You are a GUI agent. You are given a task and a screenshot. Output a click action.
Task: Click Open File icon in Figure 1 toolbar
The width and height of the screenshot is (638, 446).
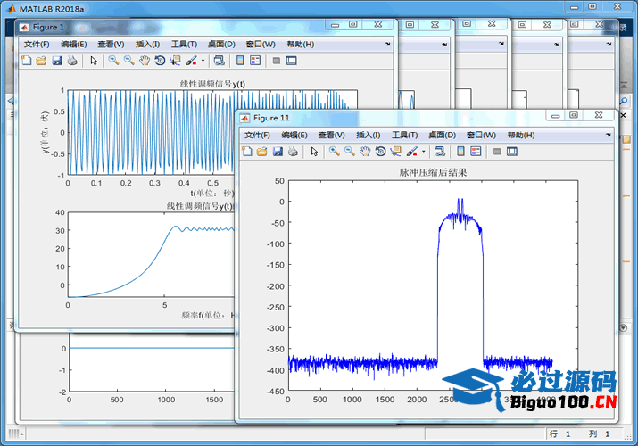[x=41, y=61]
